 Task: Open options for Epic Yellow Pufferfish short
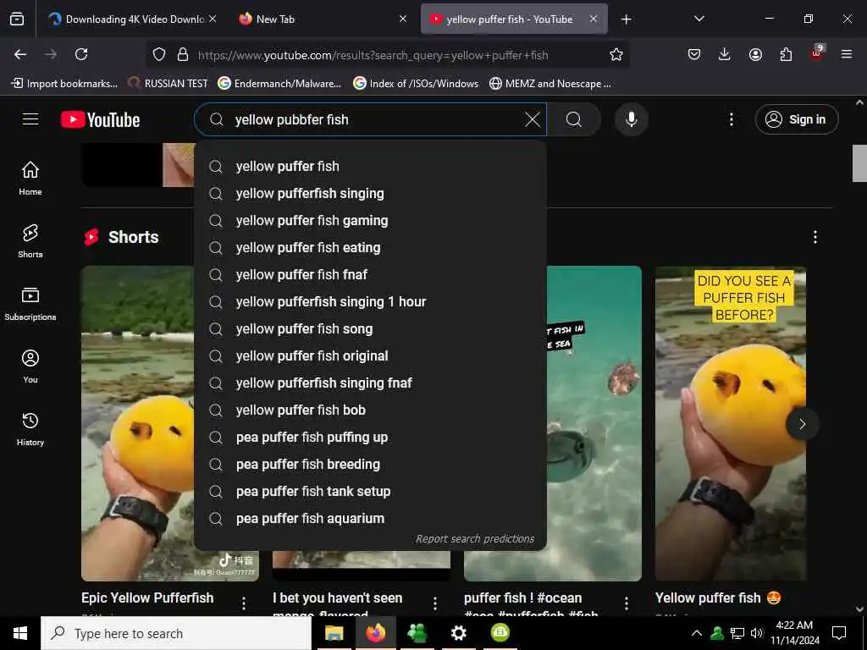point(244,603)
